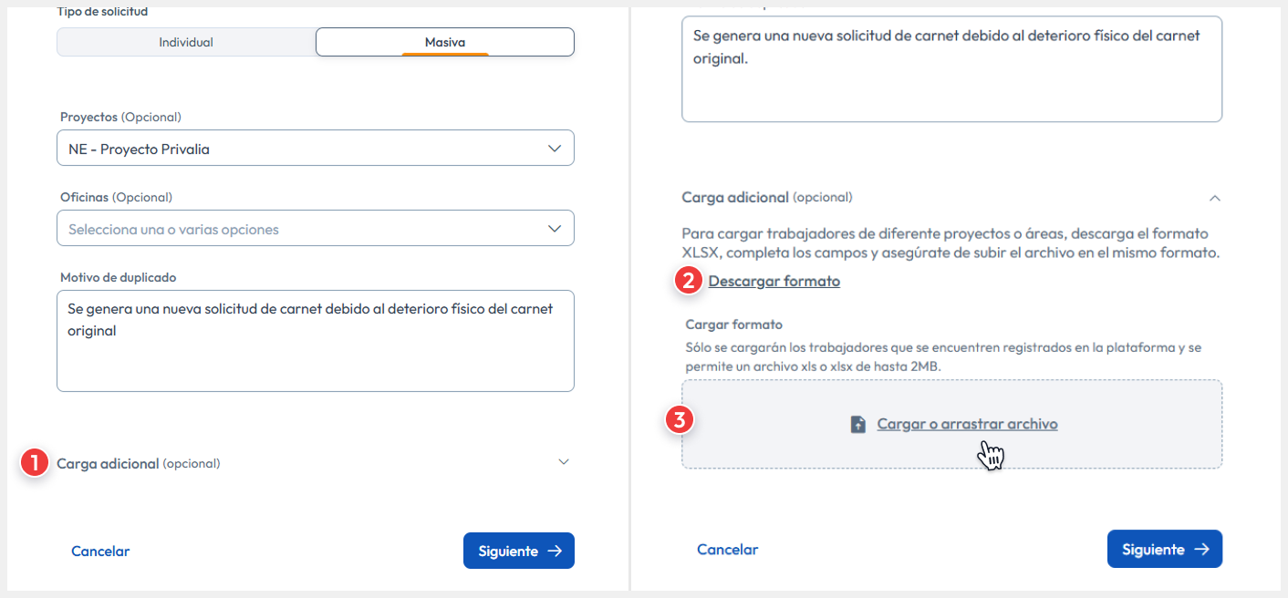Viewport: 1288px width, 598px height.
Task: Click inside the Motivo de duplicado text field
Action: tap(315, 341)
